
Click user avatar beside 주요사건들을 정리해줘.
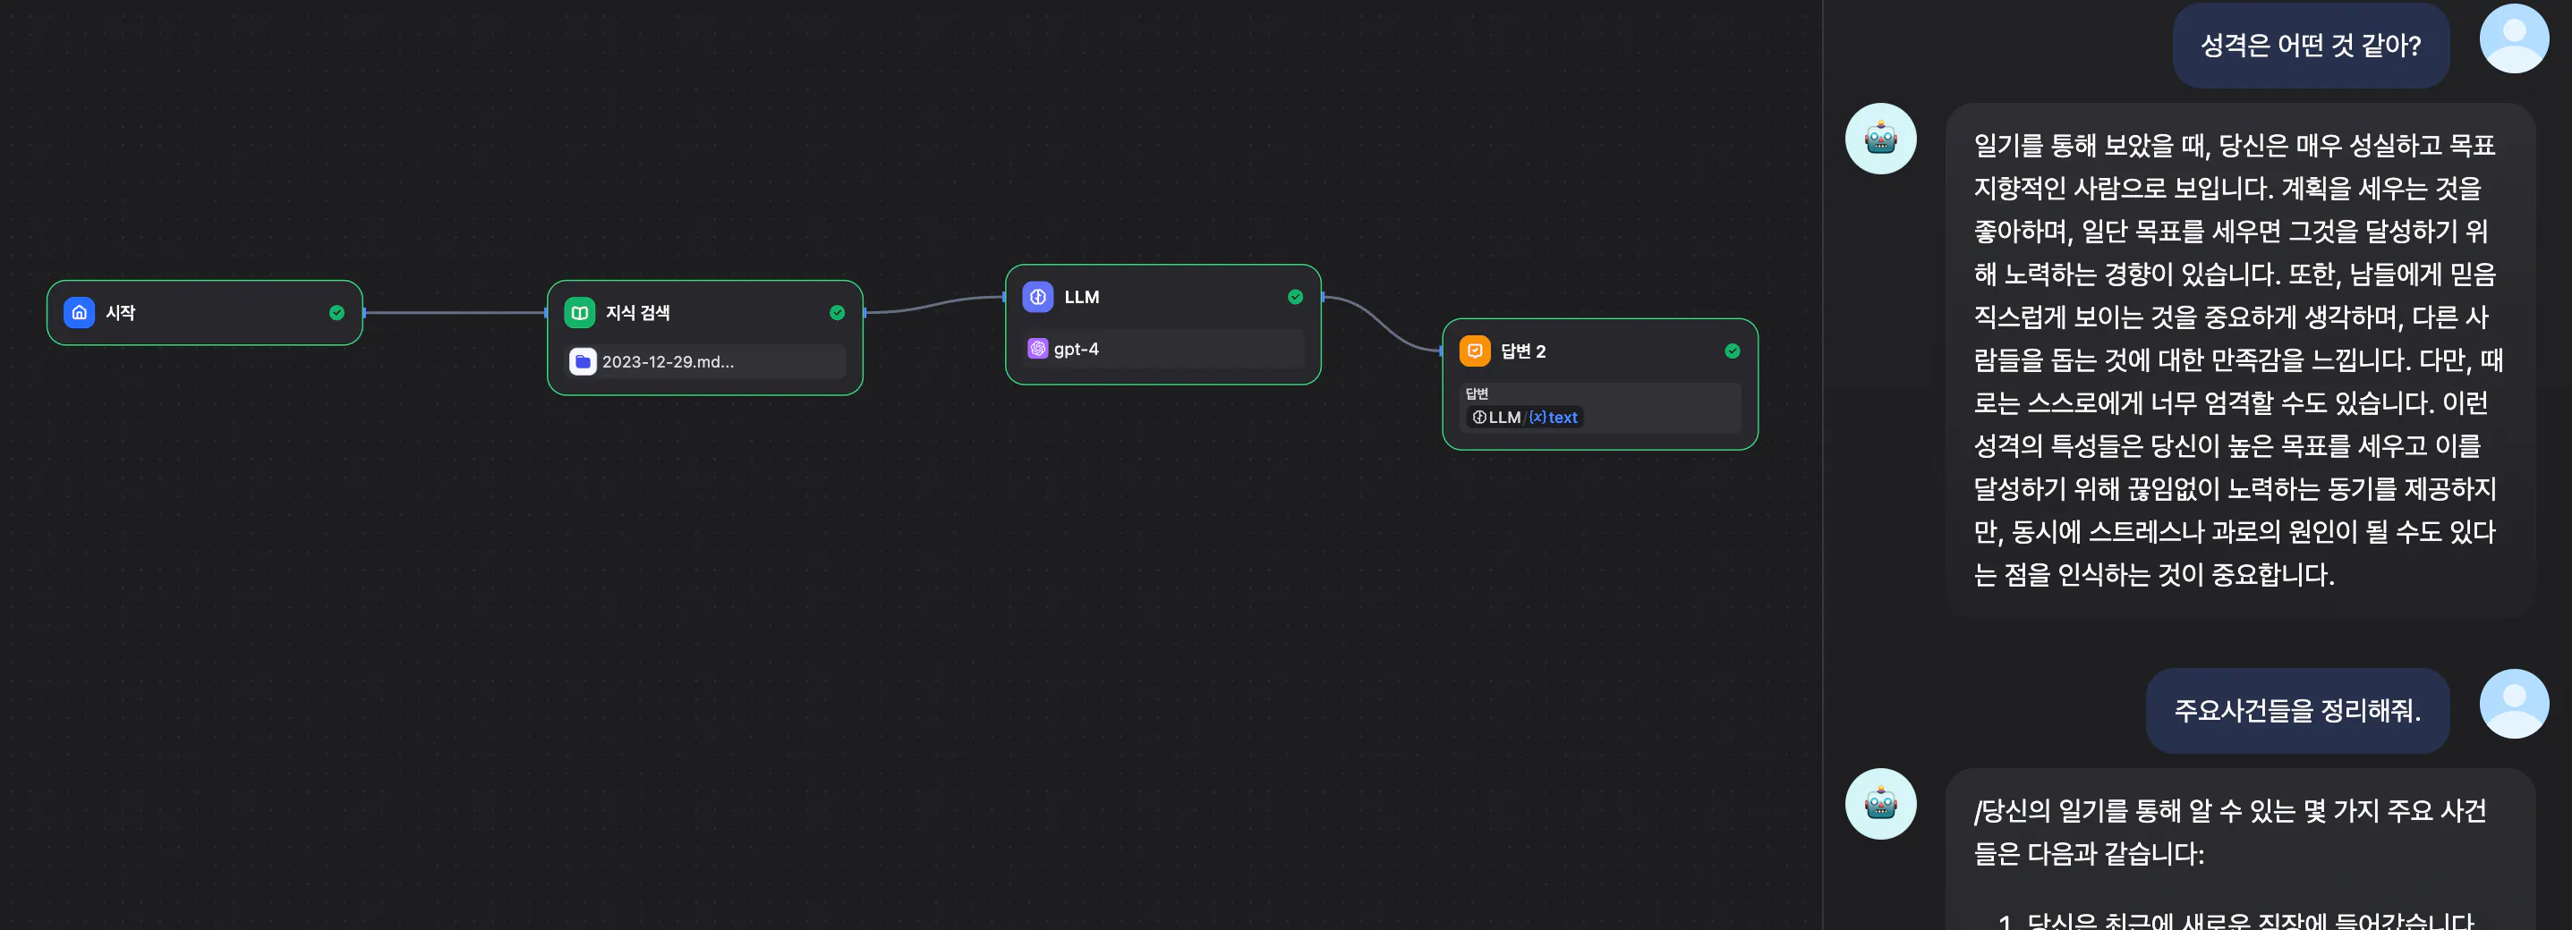click(x=2514, y=704)
